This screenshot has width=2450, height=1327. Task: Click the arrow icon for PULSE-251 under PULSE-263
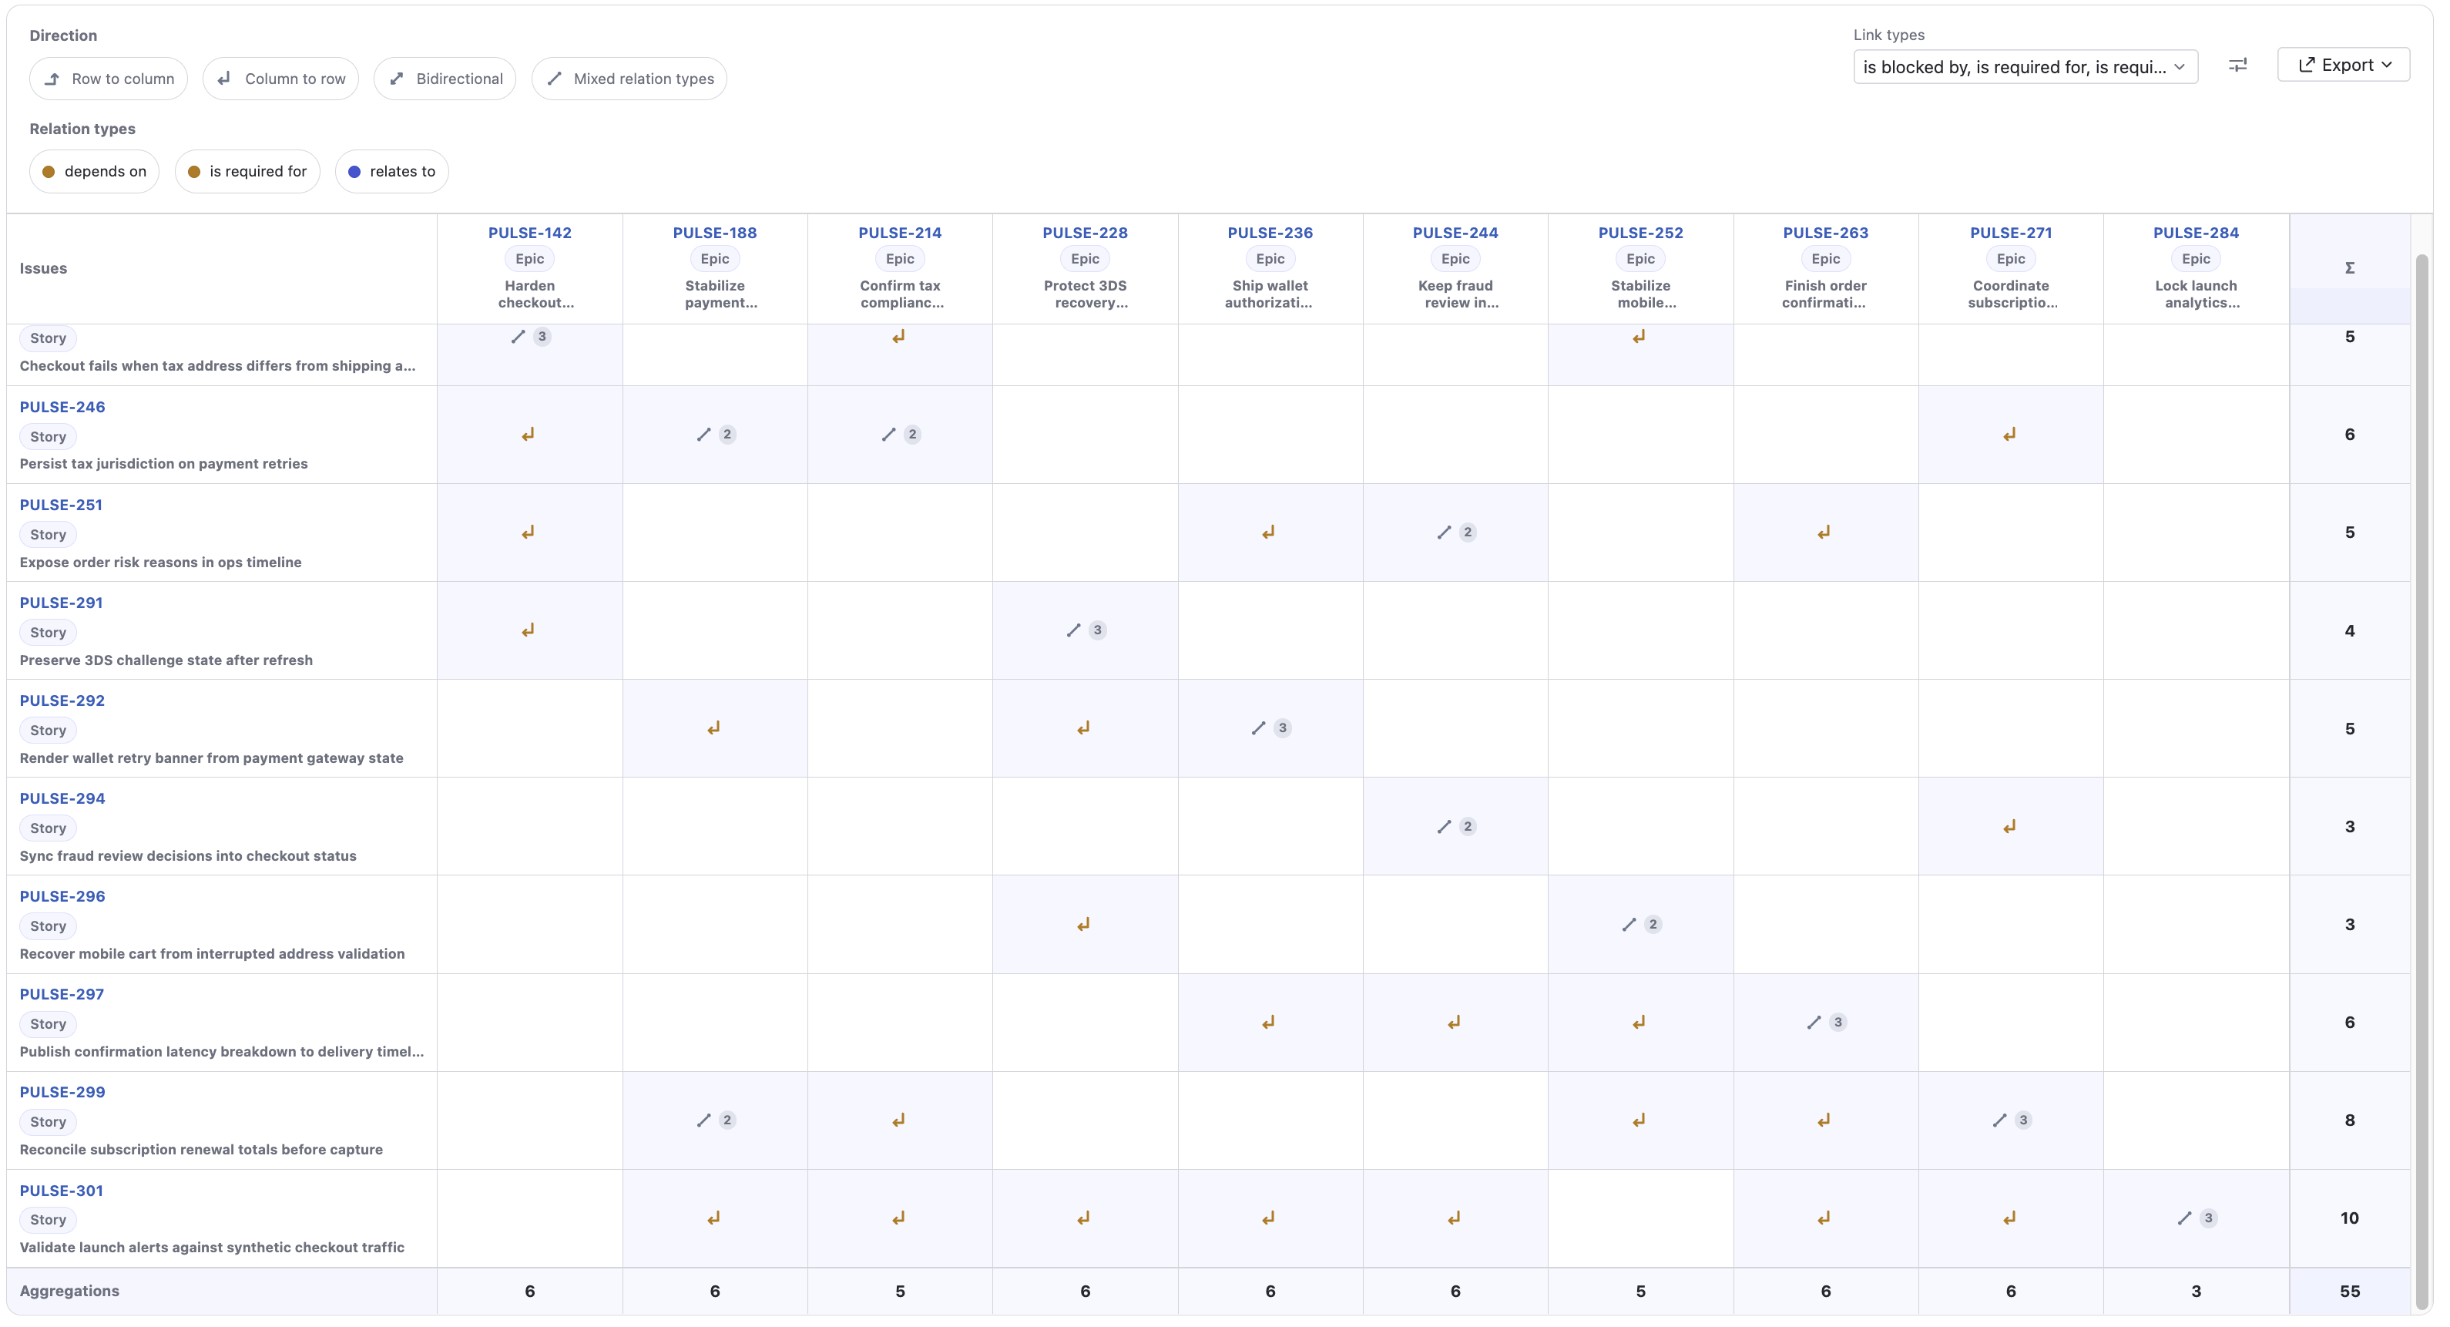[1823, 531]
